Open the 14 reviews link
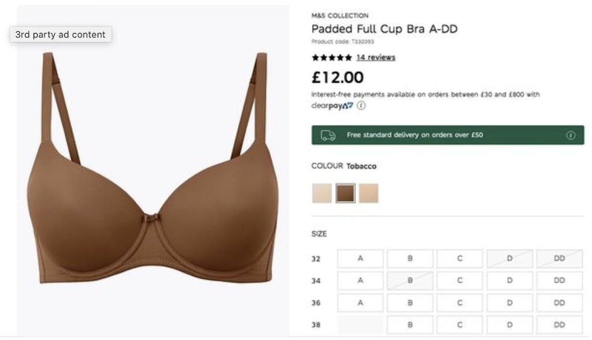 click(376, 57)
